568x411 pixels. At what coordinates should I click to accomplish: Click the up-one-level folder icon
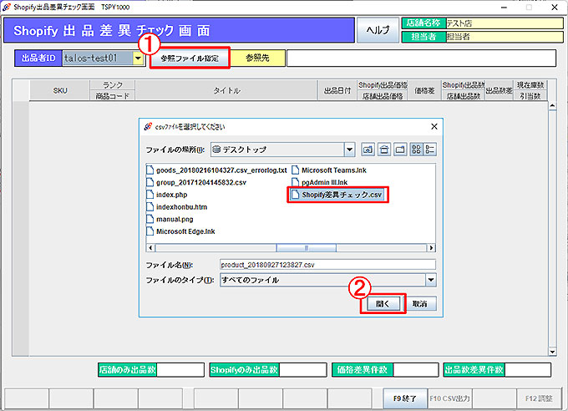368,150
